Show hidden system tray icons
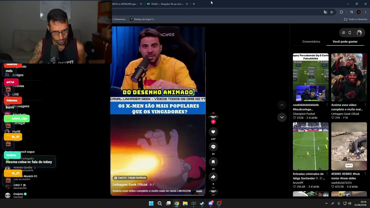Viewport: 370px width, 208px height. tap(326, 203)
